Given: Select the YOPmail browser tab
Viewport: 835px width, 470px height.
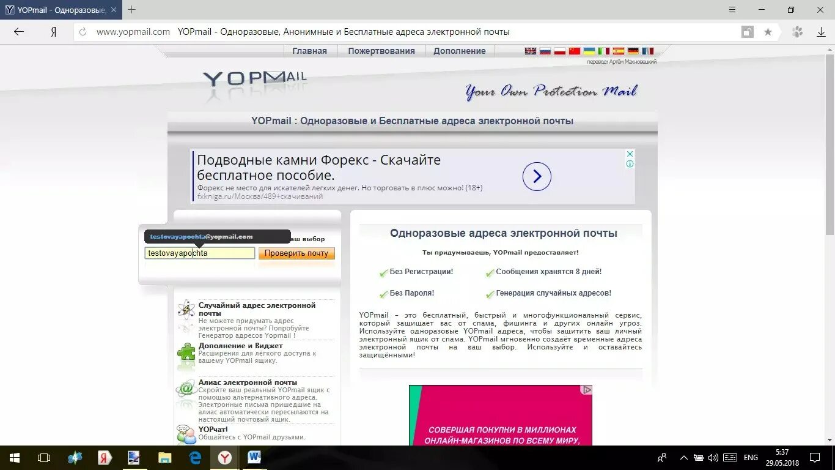Looking at the screenshot, I should click(x=61, y=10).
